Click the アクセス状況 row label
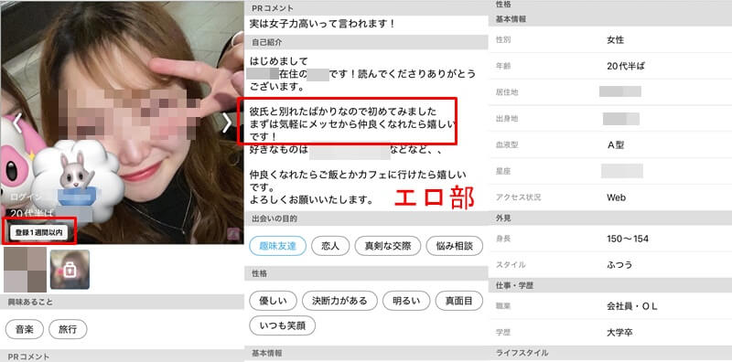 [518, 197]
